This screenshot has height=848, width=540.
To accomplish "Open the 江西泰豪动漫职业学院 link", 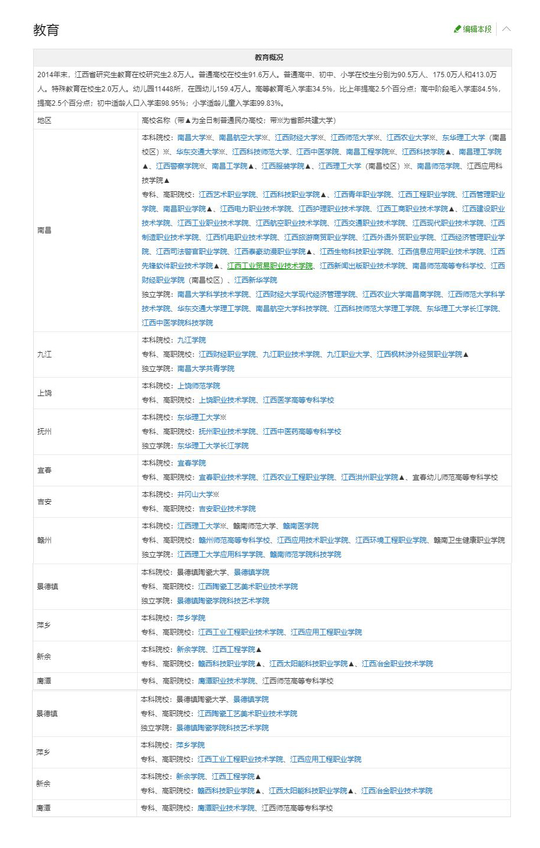I will [x=270, y=252].
